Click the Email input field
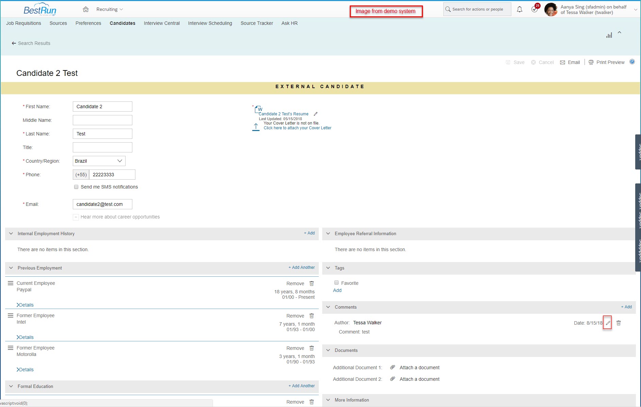This screenshot has width=641, height=407. click(x=102, y=204)
